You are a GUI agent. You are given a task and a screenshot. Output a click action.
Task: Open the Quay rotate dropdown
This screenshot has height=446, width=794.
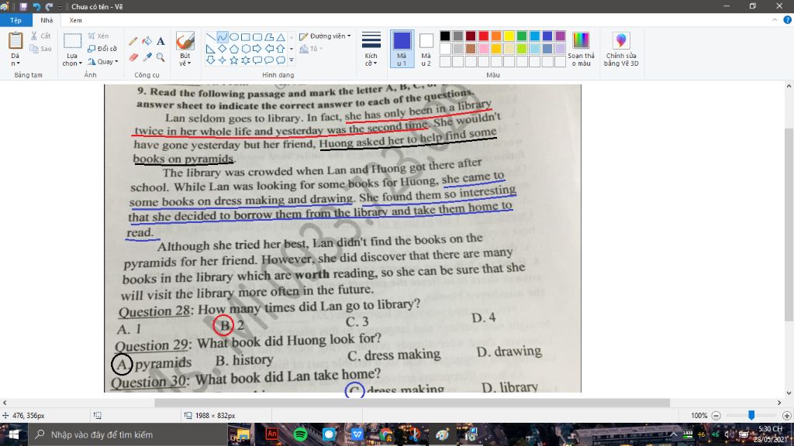pos(103,62)
